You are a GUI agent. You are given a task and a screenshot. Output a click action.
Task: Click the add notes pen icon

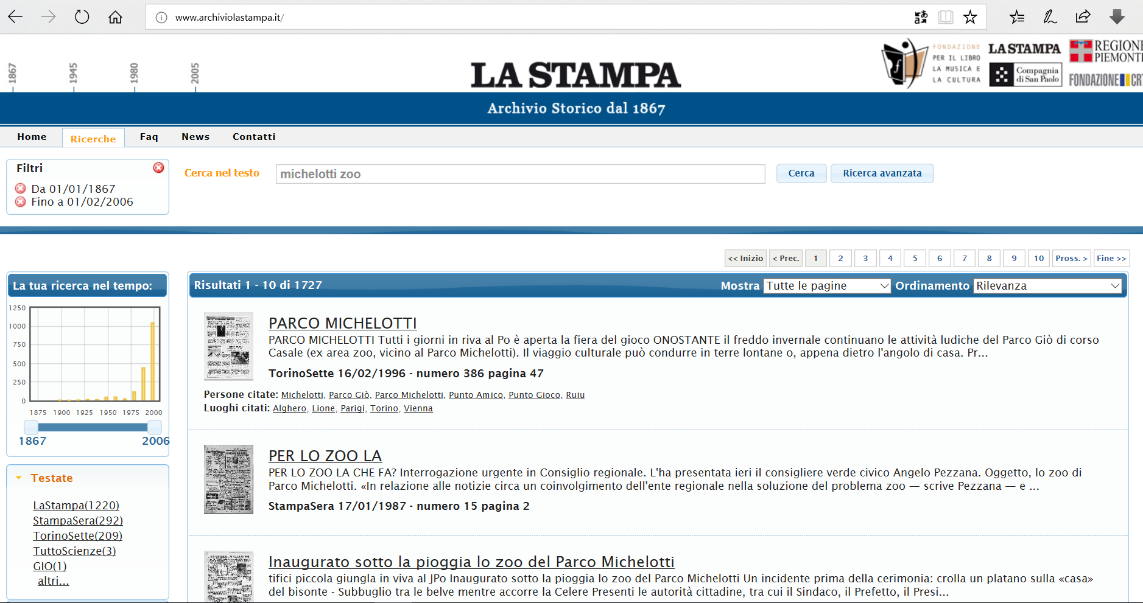(x=1050, y=17)
